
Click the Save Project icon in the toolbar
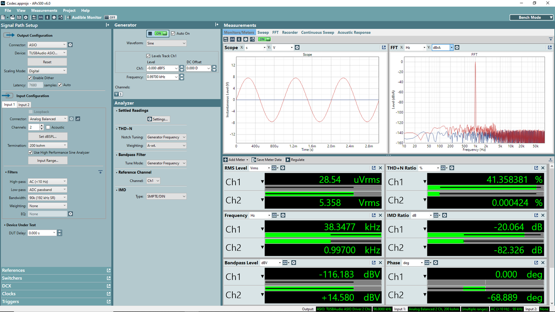click(x=19, y=17)
